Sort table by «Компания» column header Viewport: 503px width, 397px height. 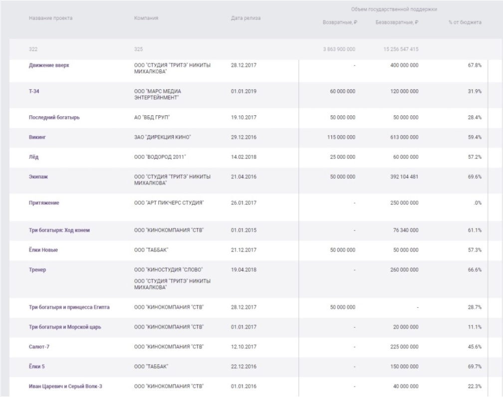coord(146,18)
